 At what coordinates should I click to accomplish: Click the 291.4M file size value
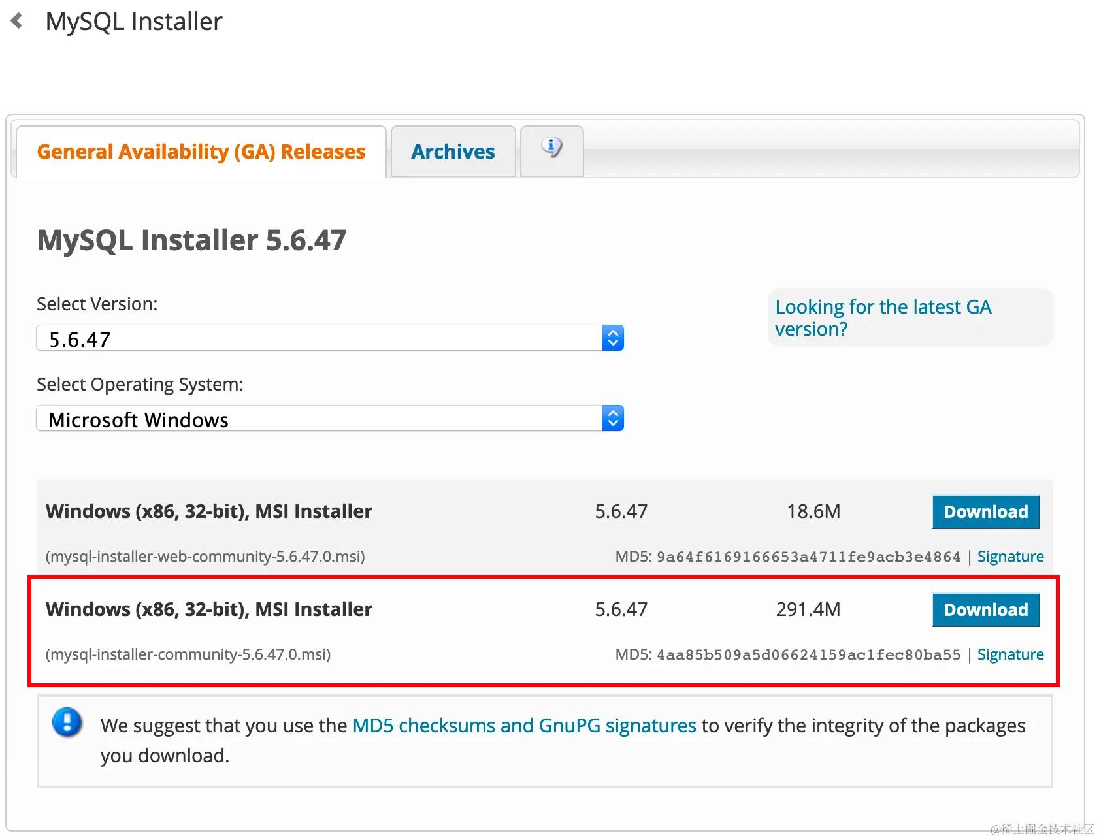click(808, 609)
